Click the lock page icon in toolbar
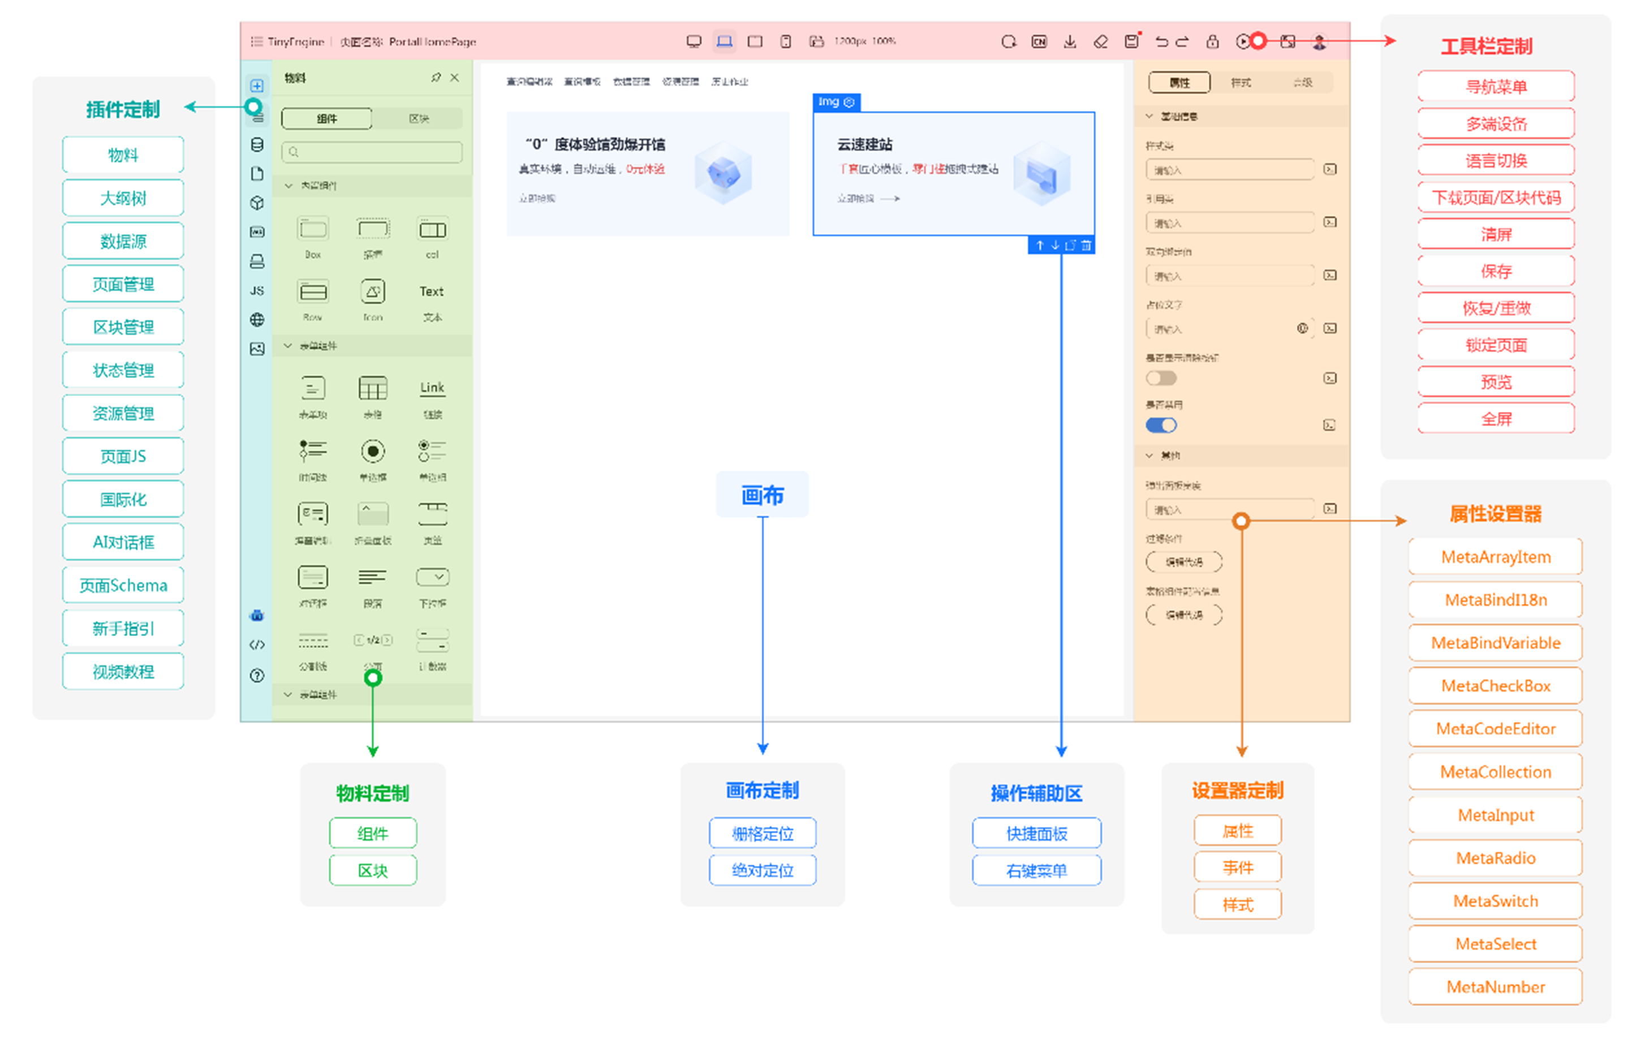The width and height of the screenshot is (1645, 1039). click(1213, 42)
